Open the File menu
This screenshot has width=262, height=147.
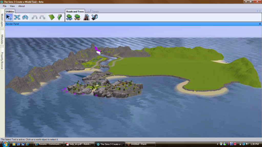[5, 6]
